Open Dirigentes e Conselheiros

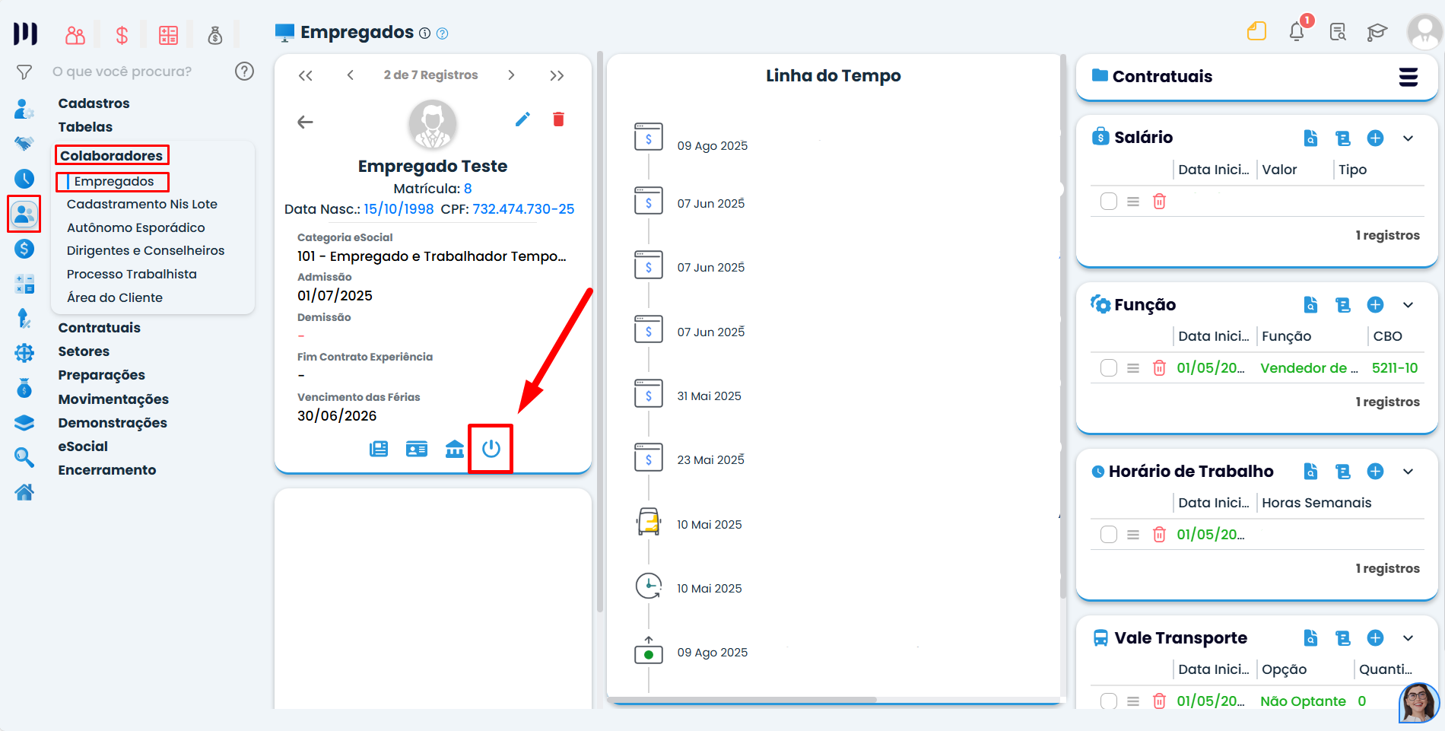(x=146, y=250)
